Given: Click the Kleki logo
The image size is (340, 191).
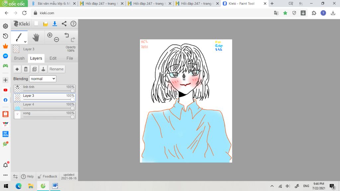Looking at the screenshot, I should coord(22,24).
